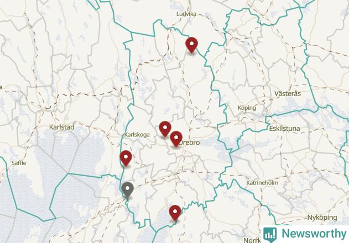
Task: Click the Eskilstuna city label
Action: [x=284, y=128]
